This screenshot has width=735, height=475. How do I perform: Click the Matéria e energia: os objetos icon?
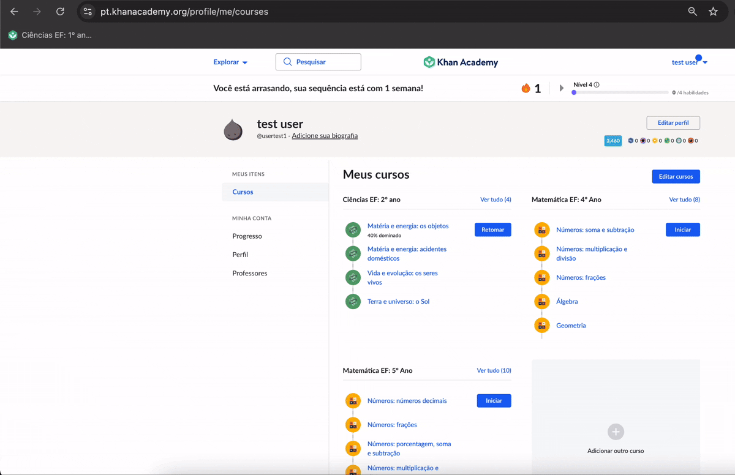353,230
